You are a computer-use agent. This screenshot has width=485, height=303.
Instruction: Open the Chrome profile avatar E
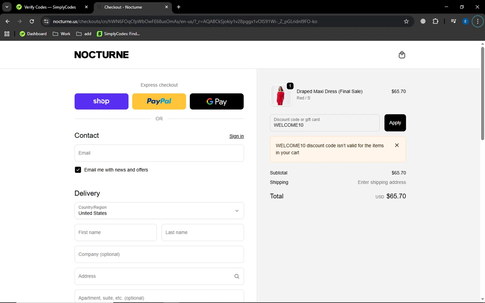(x=466, y=21)
